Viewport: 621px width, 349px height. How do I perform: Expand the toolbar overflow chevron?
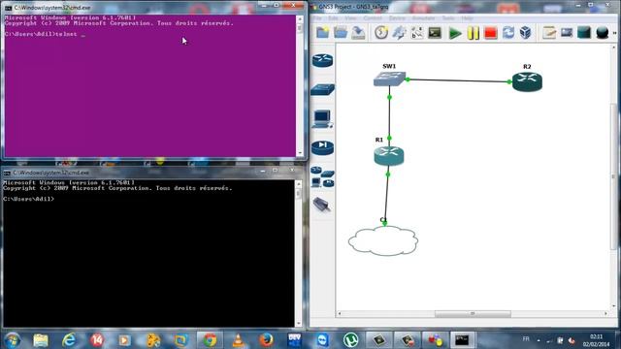[614, 33]
